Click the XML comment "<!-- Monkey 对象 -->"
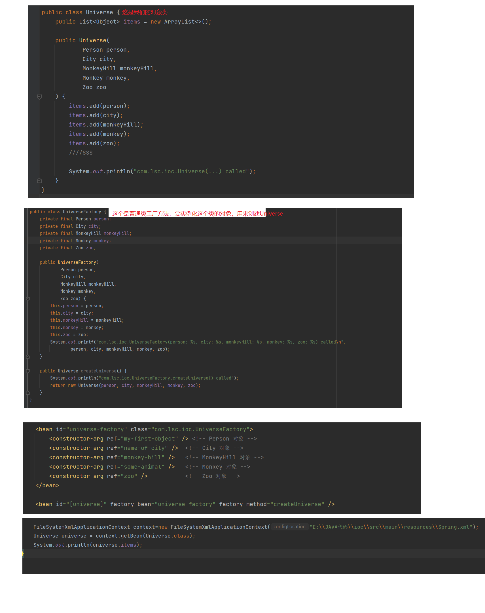Viewport: 485px width, 613px height. (217, 467)
